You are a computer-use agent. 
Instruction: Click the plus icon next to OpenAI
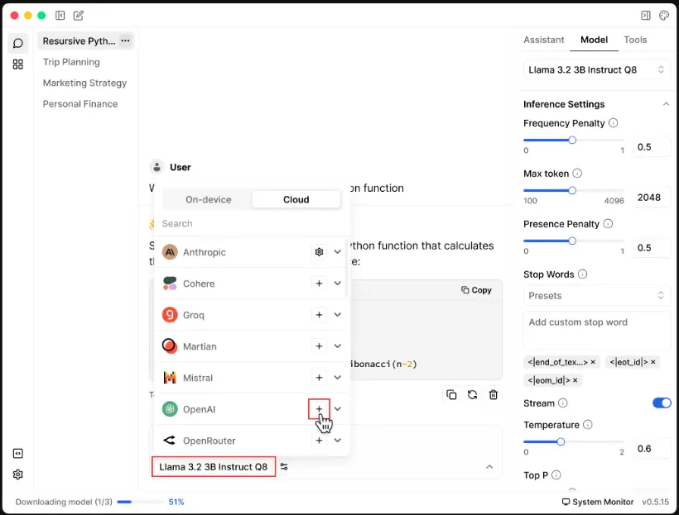[x=319, y=409]
